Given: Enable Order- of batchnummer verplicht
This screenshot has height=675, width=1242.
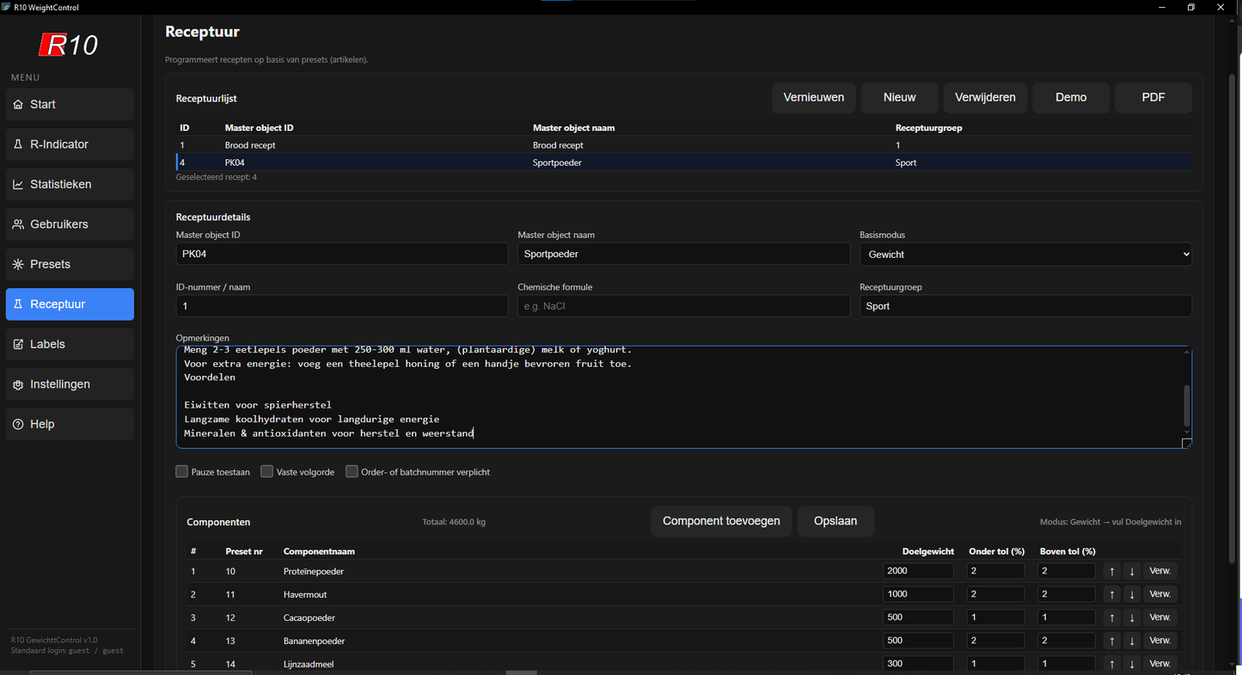Looking at the screenshot, I should [352, 471].
